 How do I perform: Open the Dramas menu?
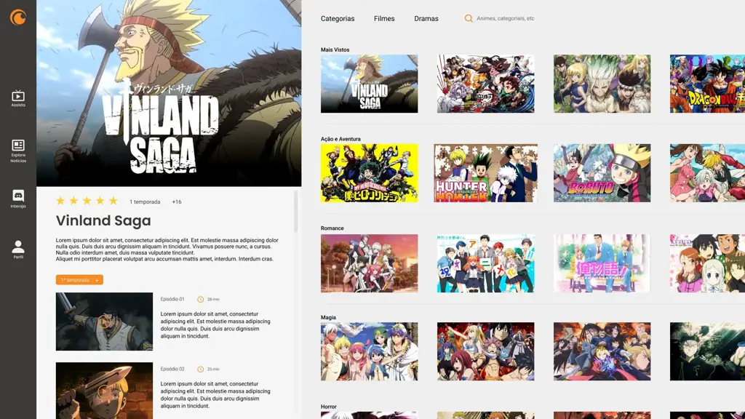point(426,18)
